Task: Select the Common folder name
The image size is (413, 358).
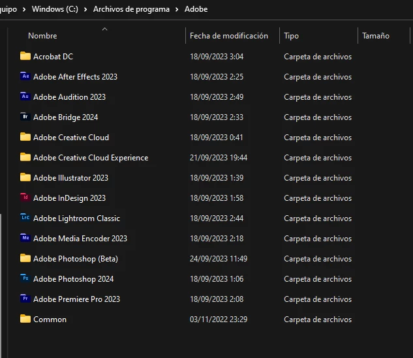Action: coord(50,320)
